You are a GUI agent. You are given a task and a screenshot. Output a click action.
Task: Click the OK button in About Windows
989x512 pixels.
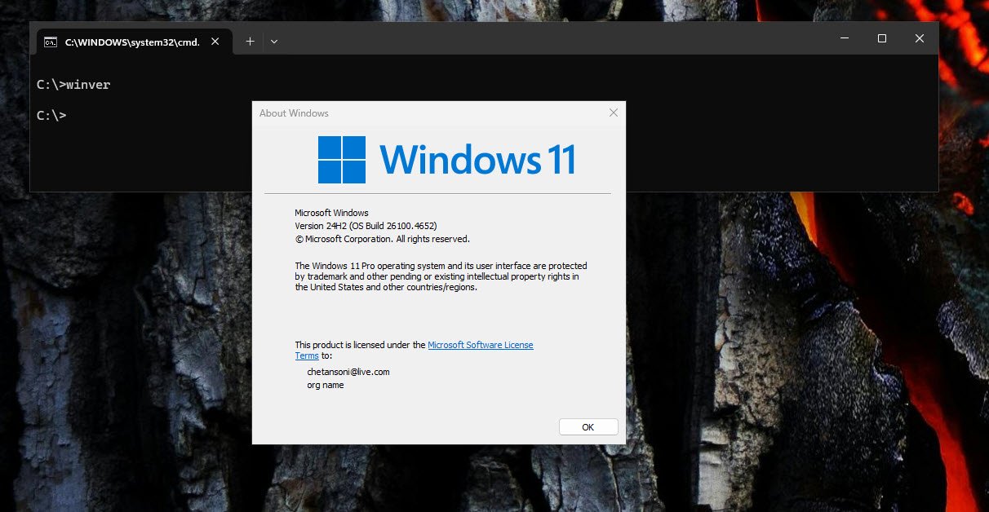(x=588, y=427)
